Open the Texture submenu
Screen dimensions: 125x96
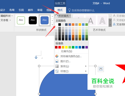click(x=71, y=71)
